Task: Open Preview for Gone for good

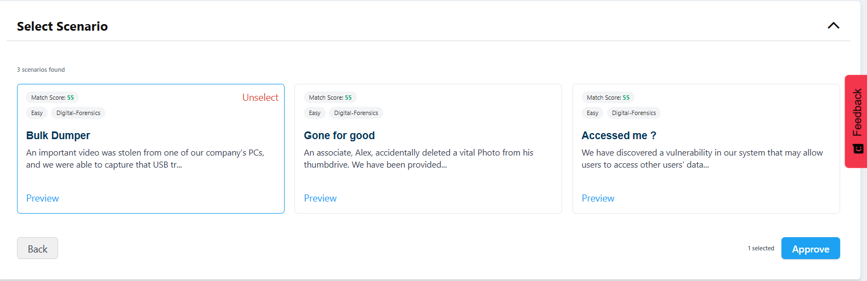Action: coord(320,198)
